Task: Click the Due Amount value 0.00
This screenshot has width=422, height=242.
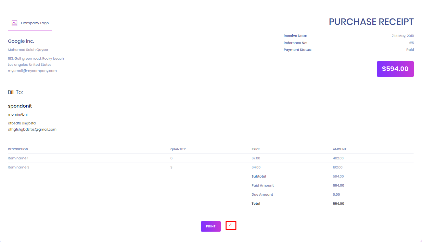Action: point(336,194)
